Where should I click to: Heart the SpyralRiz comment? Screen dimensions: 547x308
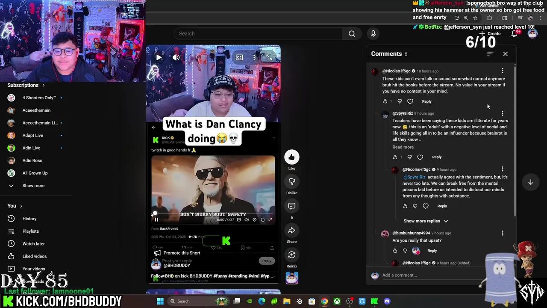[420, 157]
